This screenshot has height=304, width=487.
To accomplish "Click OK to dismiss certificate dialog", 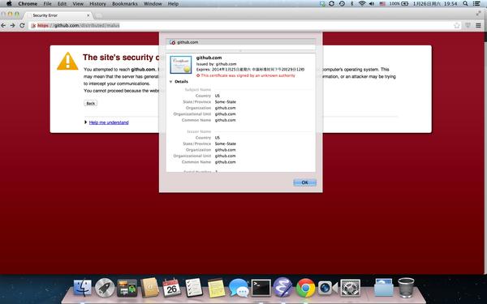I will pos(304,182).
